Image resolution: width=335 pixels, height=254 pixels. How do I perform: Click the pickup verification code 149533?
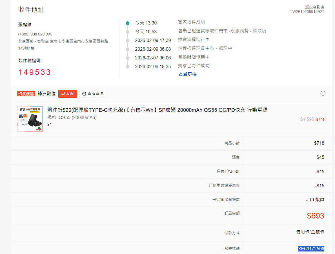(x=34, y=72)
